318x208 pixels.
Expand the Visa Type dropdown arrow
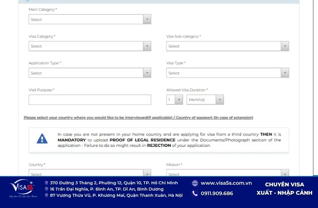pyautogui.click(x=285, y=73)
